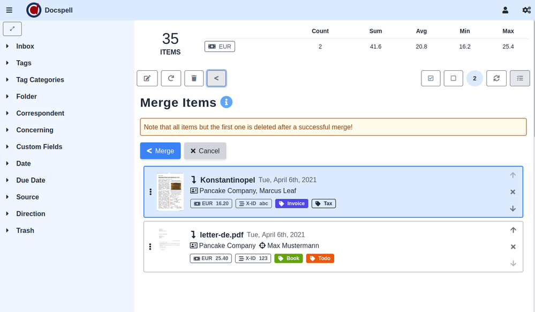This screenshot has height=312, width=535.
Task: Deselect all items with empty box button
Action: click(453, 78)
